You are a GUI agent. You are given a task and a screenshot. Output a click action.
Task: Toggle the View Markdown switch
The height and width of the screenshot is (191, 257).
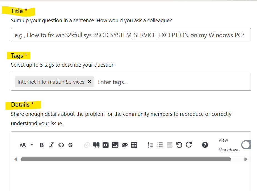pos(246,145)
